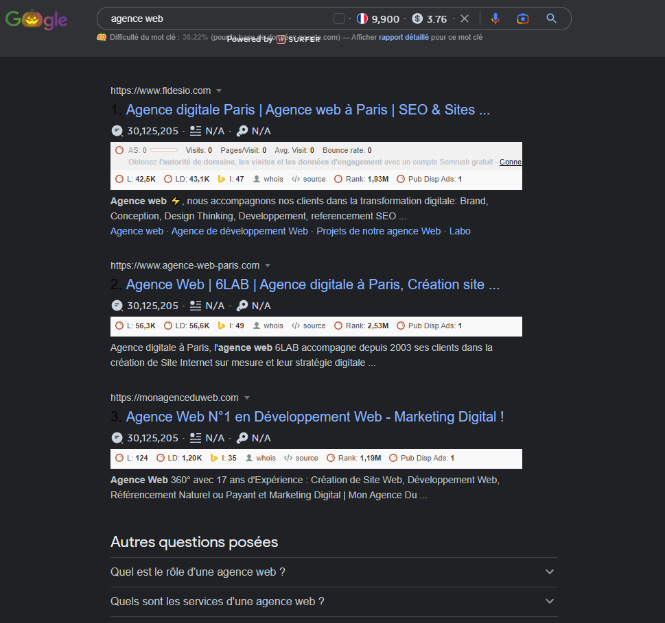665x623 pixels.
Task: Open 'Agence digitale Paris | Agence web à Paris' result
Action: (x=308, y=110)
